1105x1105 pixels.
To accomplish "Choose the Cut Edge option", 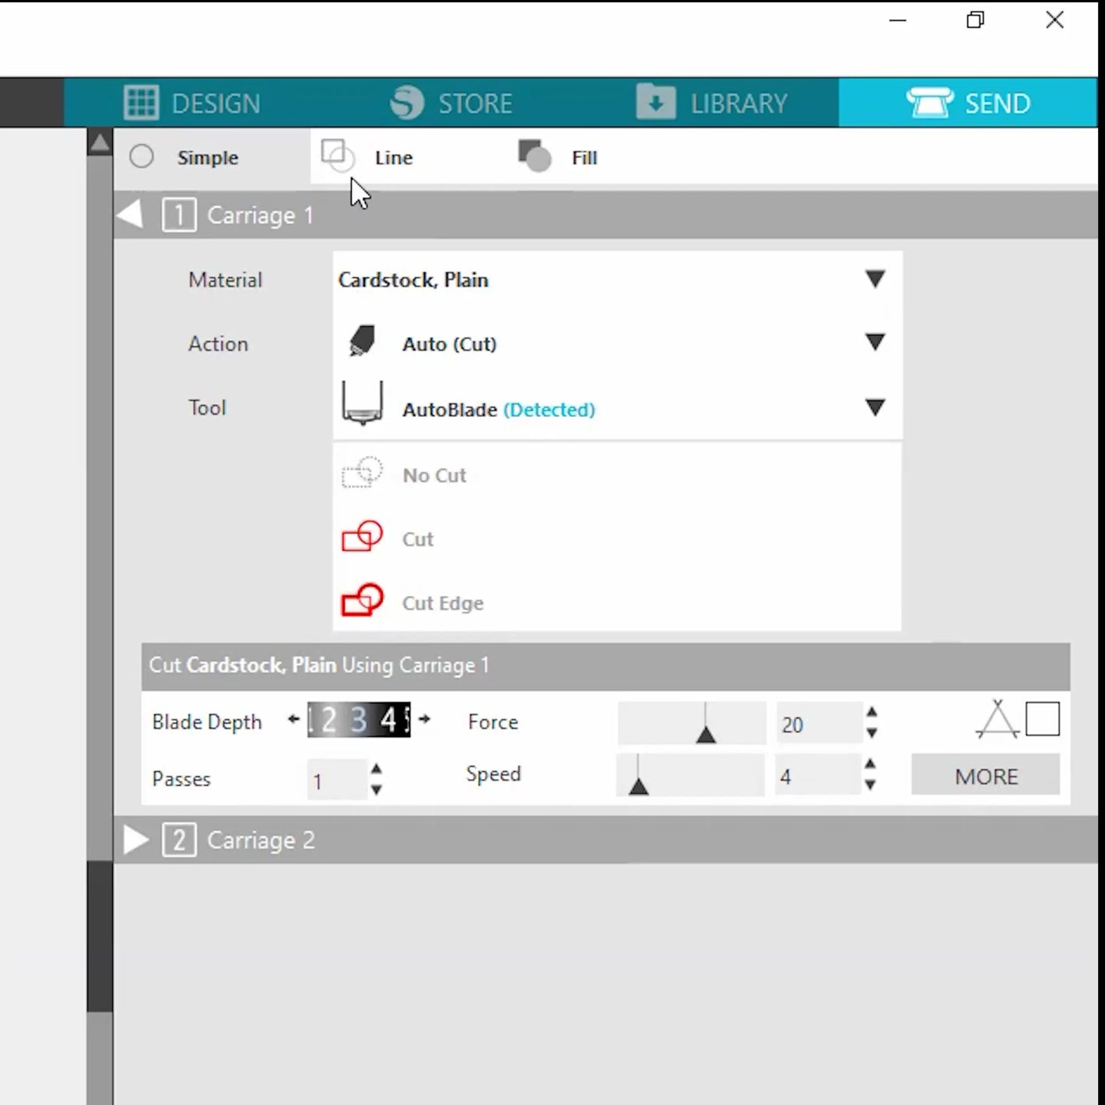I will click(x=617, y=602).
